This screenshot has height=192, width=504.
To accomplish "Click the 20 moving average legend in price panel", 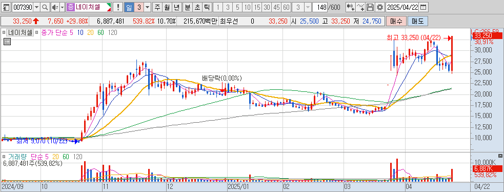I will [x=90, y=32].
